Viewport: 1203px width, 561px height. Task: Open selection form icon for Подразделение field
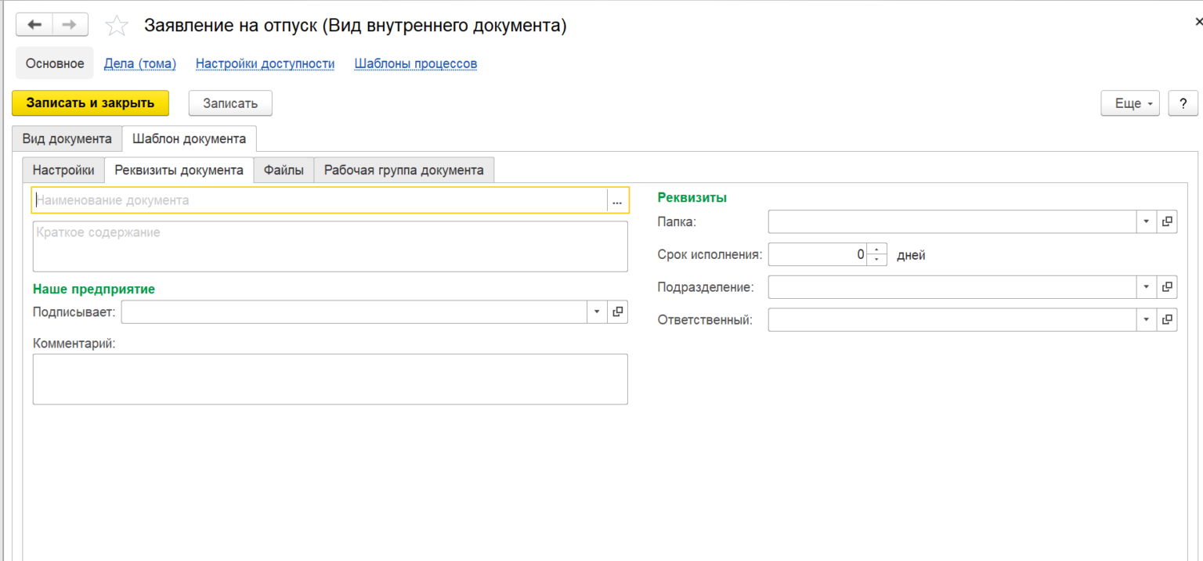click(x=1167, y=286)
